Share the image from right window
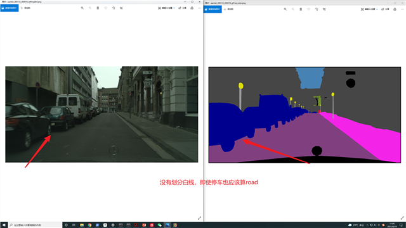The height and width of the screenshot is (228, 406). 385,9
